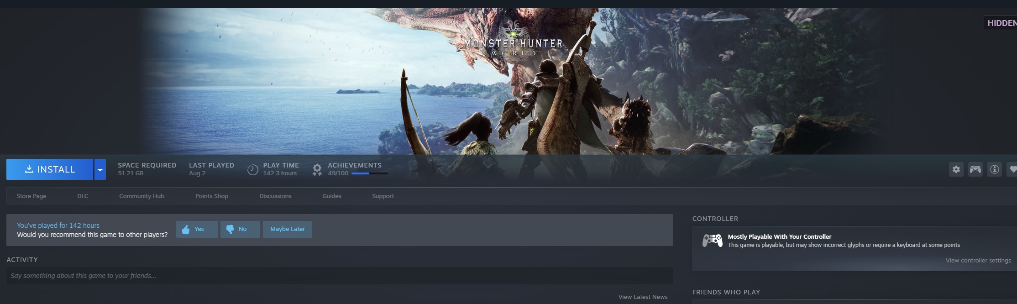Click the HIDDEN label badge
Screen dimensions: 1017x304
(x=1001, y=23)
